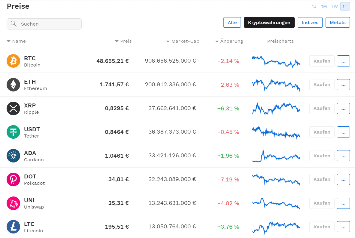This screenshot has width=355, height=238.
Task: Click Kaufen button for Ethereum
Action: coord(322,85)
